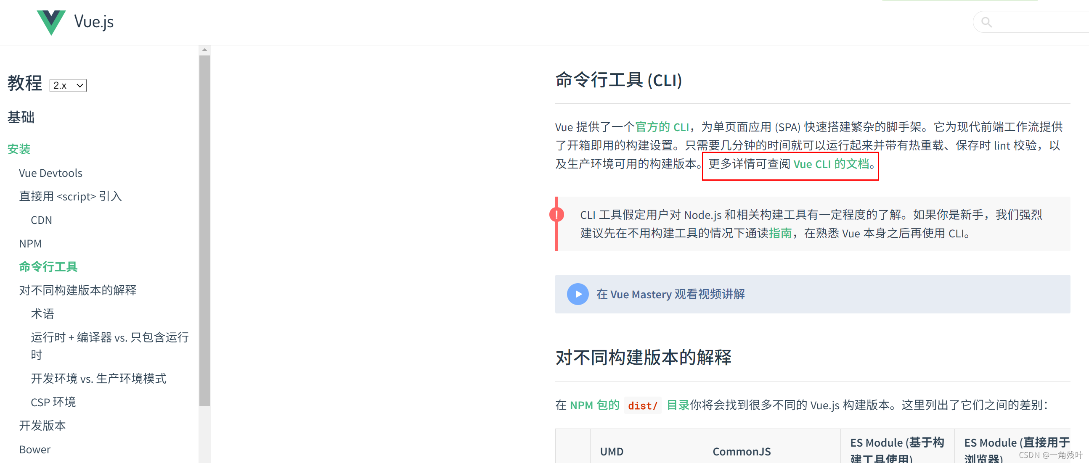Select Vue Devtools from sidebar navigation
Viewport: 1089px width, 463px height.
pyautogui.click(x=50, y=173)
